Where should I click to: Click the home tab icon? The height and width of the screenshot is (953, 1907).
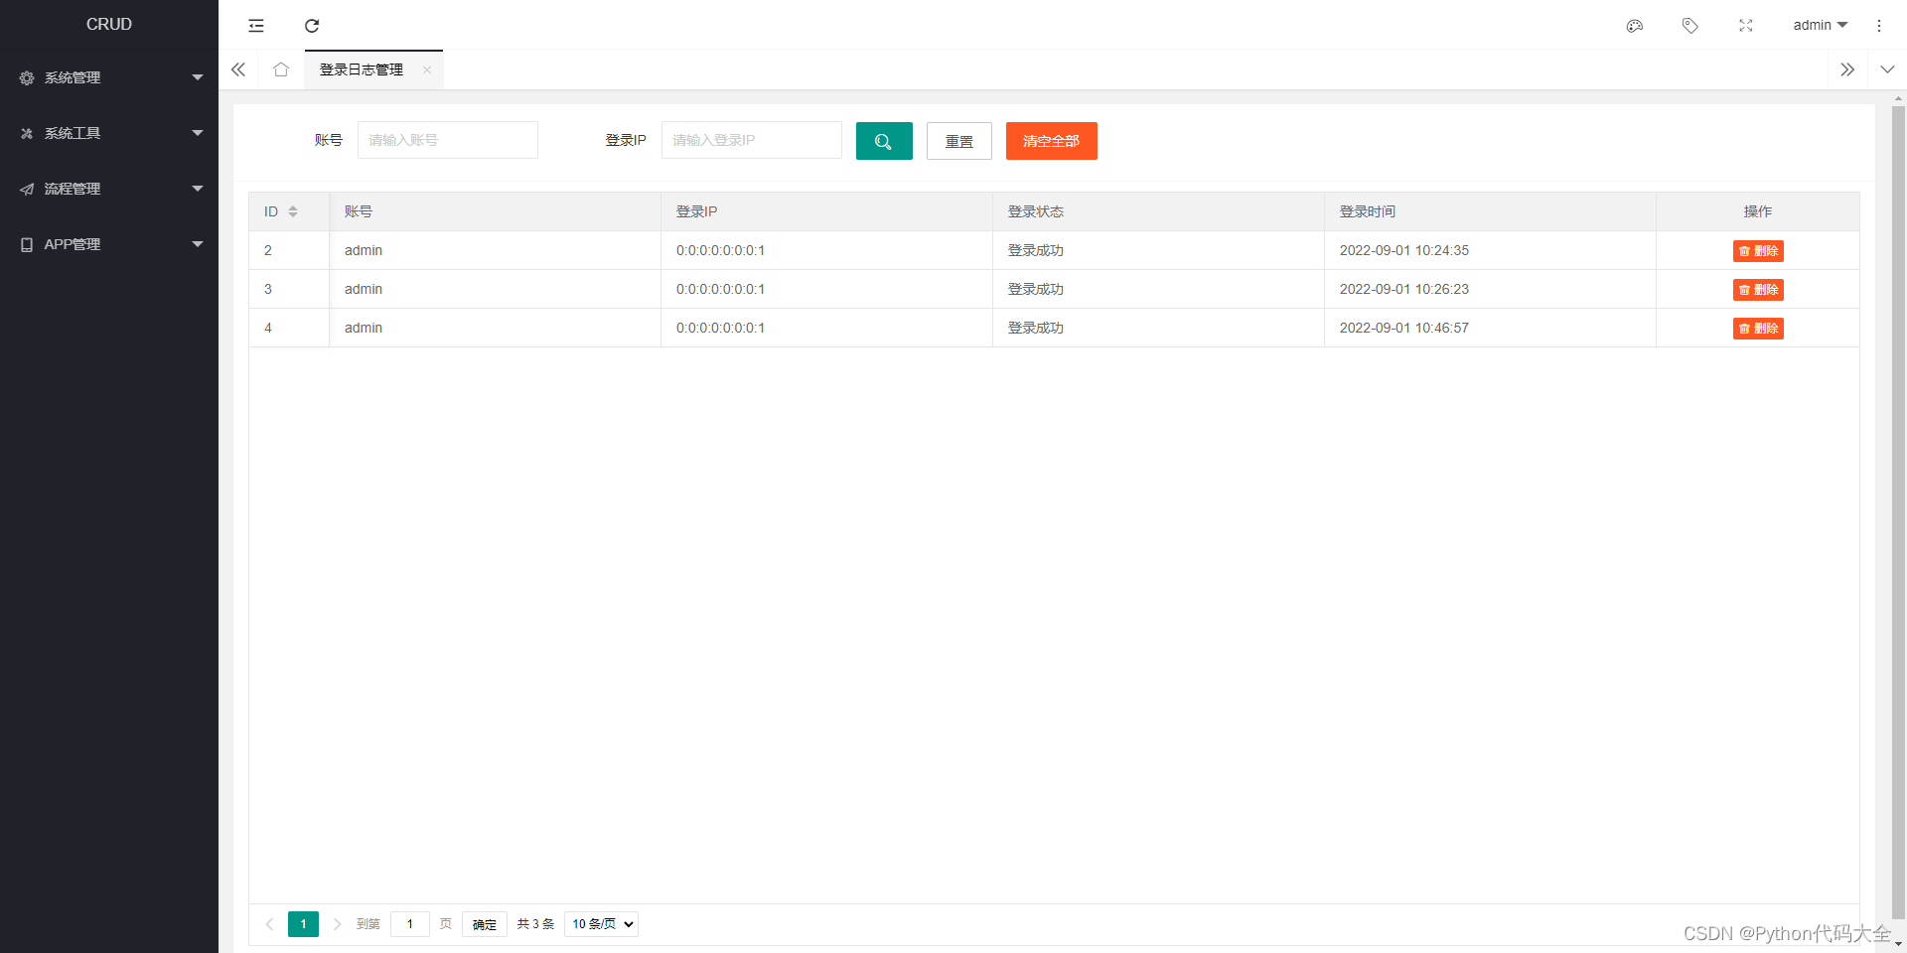tap(281, 69)
